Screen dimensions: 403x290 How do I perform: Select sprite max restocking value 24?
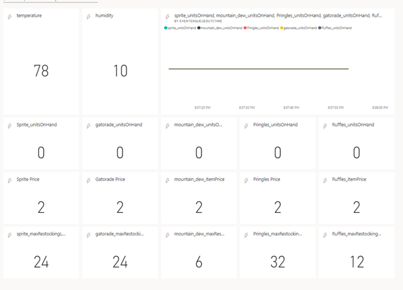coord(41,262)
